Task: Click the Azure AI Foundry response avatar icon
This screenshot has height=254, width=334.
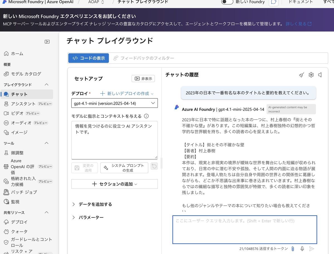Action: pyautogui.click(x=177, y=107)
